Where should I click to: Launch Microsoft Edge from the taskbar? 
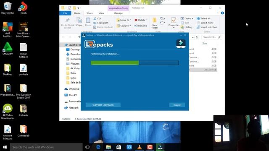[98, 147]
